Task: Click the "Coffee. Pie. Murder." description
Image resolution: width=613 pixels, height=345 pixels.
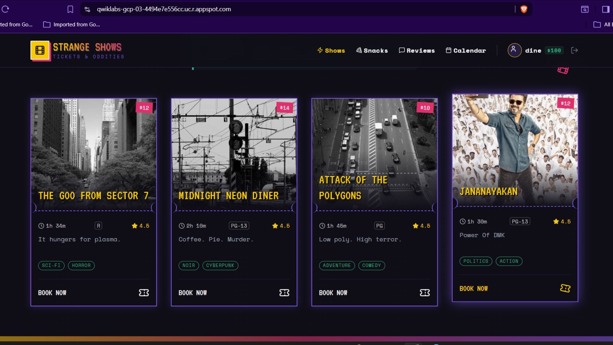Action: click(x=216, y=240)
